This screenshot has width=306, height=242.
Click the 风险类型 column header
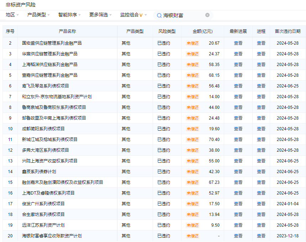[x=167, y=31]
